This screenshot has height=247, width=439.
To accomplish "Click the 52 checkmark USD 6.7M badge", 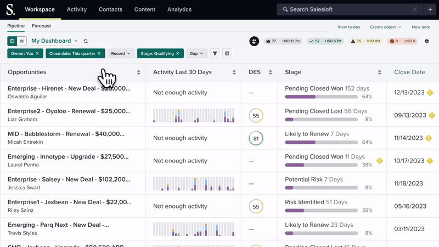I will (x=325, y=41).
